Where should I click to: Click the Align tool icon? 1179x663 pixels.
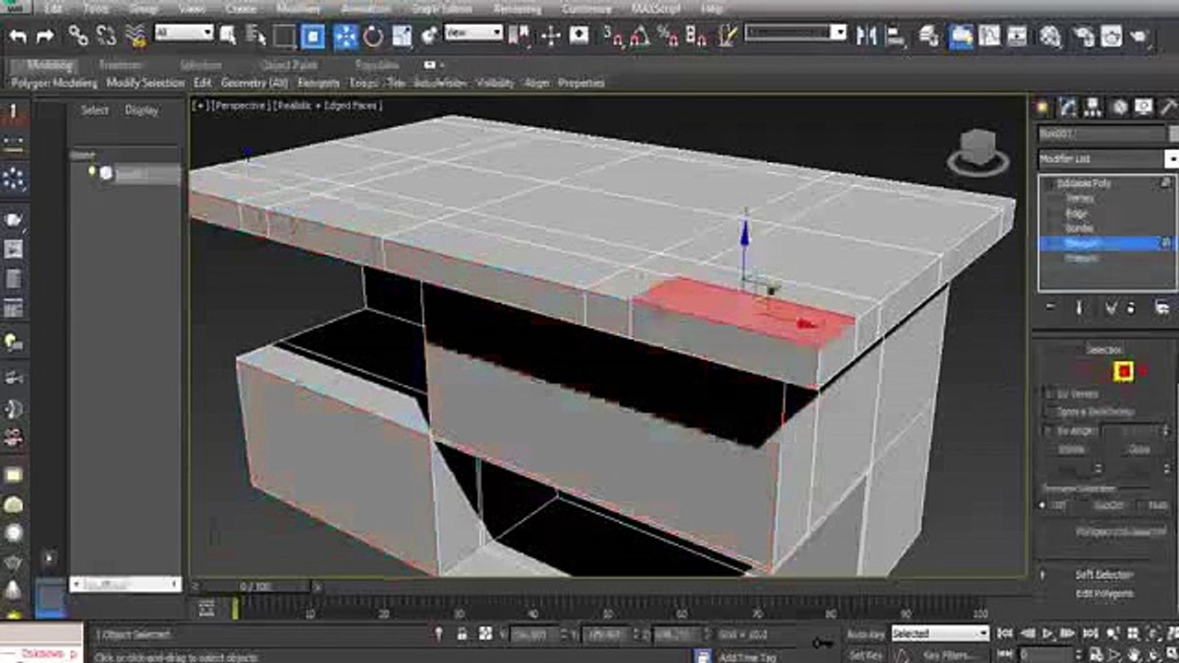point(895,36)
